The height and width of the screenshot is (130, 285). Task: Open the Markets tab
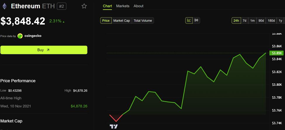(x=123, y=6)
